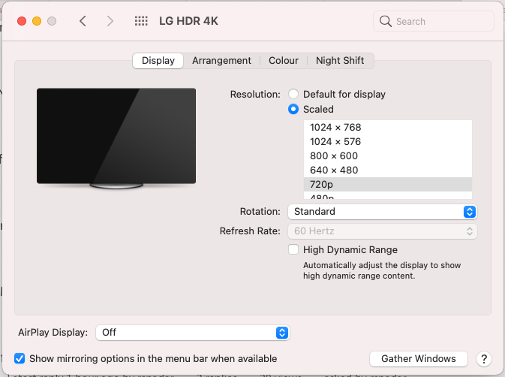Select the Default for display resolution option
This screenshot has width=505, height=377.
click(293, 94)
